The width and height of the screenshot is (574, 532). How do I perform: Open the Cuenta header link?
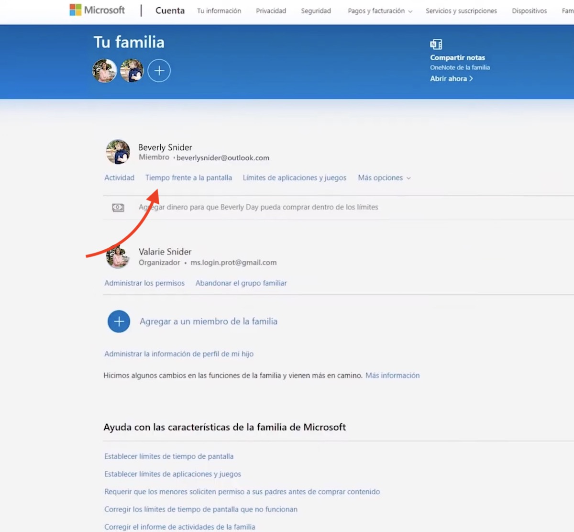click(170, 11)
